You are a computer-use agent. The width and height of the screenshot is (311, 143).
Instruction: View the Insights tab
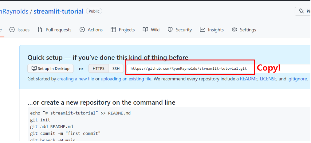tap(212, 30)
